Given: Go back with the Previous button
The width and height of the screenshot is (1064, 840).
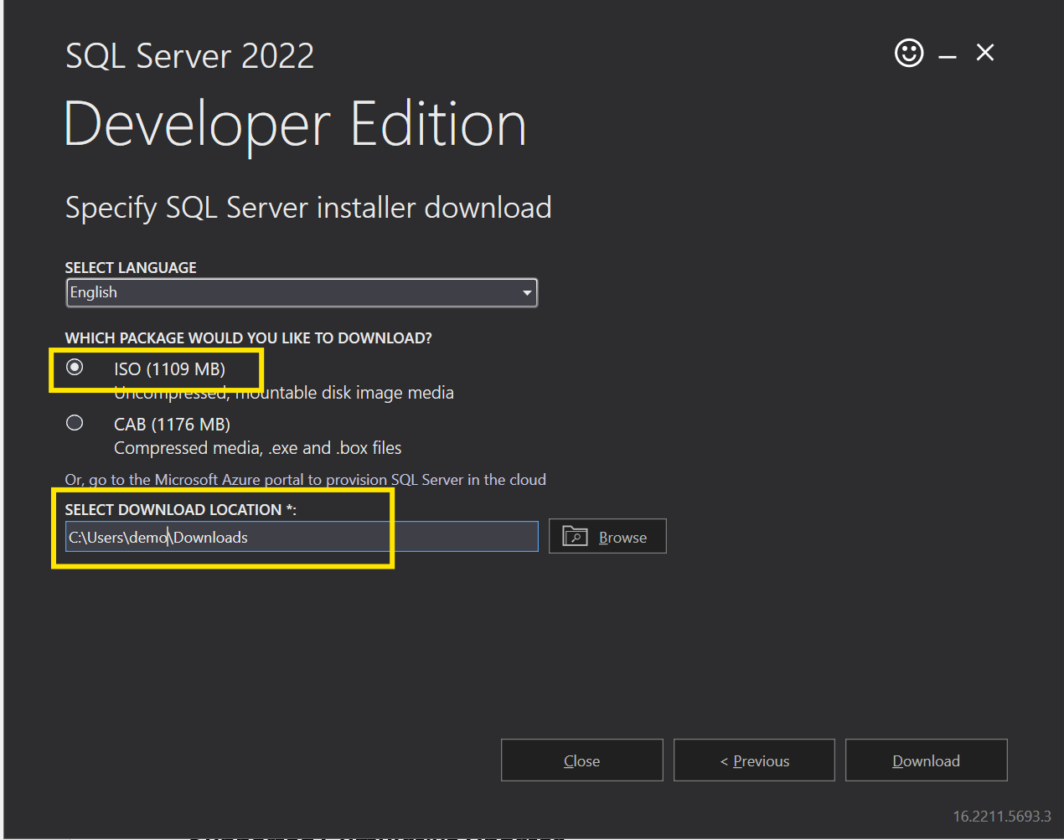Looking at the screenshot, I should [x=754, y=760].
